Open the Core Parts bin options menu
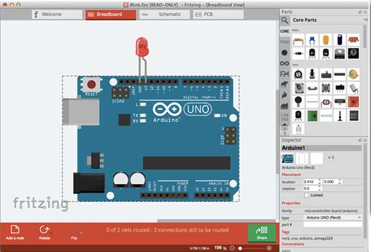 click(365, 20)
